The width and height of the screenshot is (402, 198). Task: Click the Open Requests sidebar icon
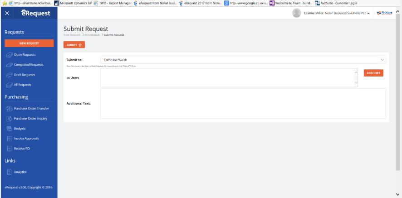(x=9, y=55)
